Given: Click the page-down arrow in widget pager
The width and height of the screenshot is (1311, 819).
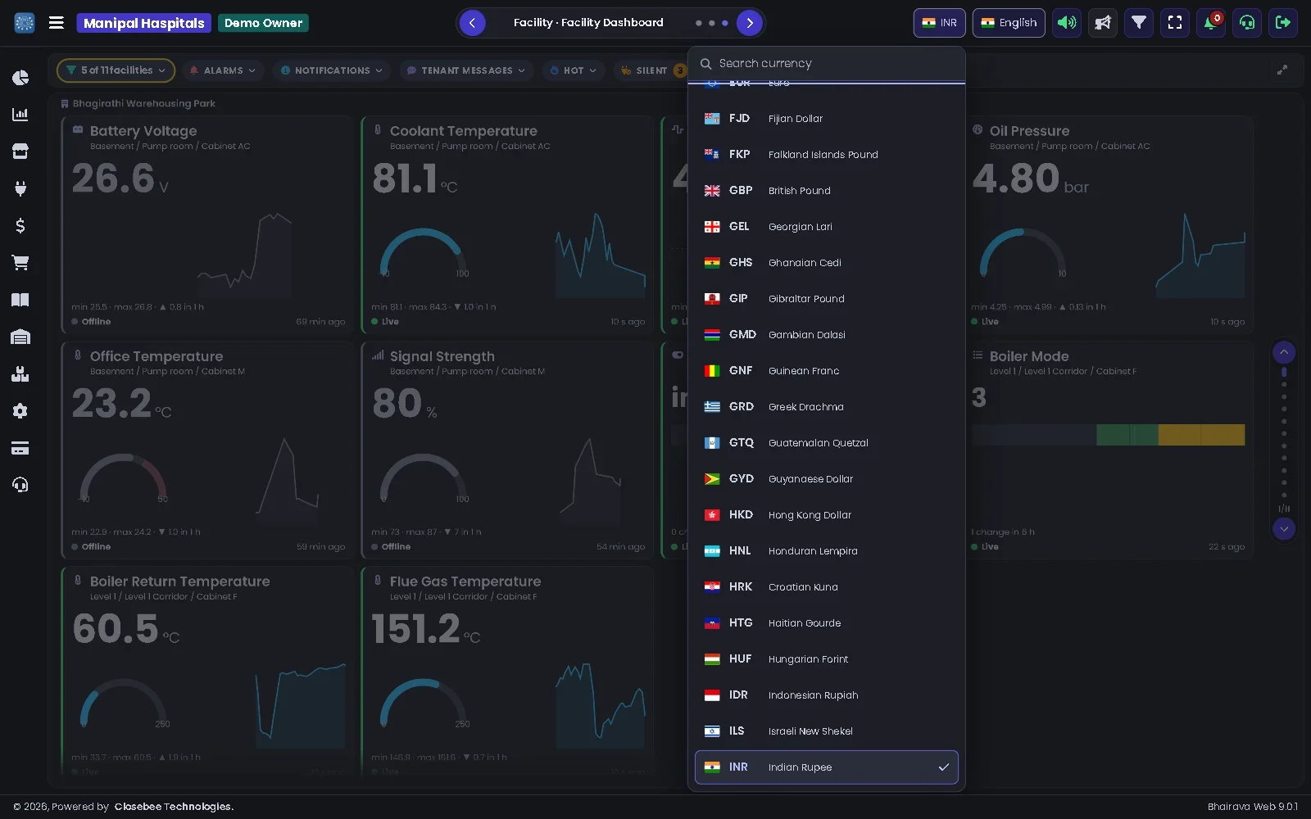Looking at the screenshot, I should tap(1284, 529).
